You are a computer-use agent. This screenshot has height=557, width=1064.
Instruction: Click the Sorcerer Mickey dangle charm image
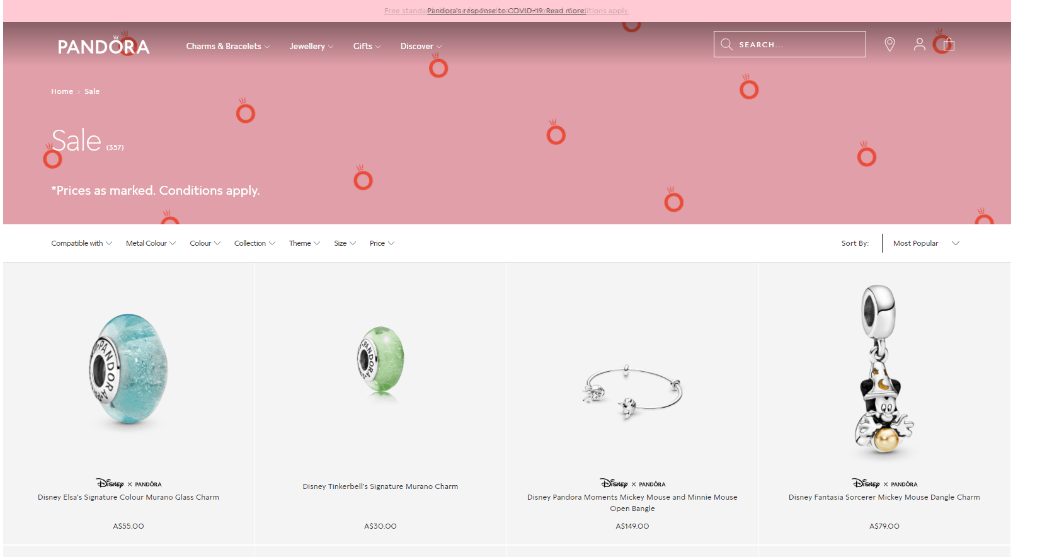pos(884,370)
